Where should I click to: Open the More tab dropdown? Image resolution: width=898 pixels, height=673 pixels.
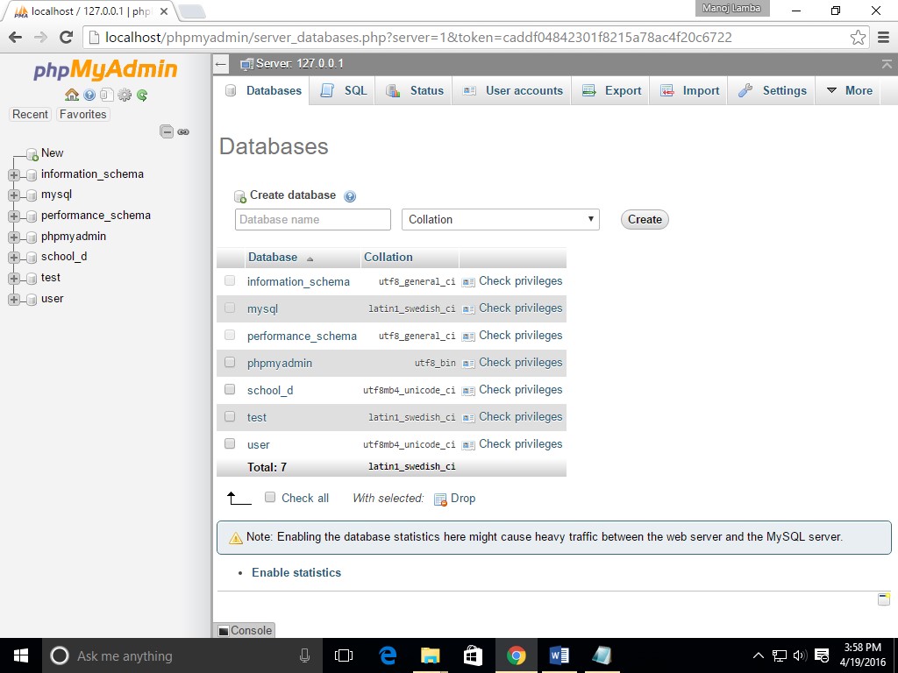click(x=849, y=91)
